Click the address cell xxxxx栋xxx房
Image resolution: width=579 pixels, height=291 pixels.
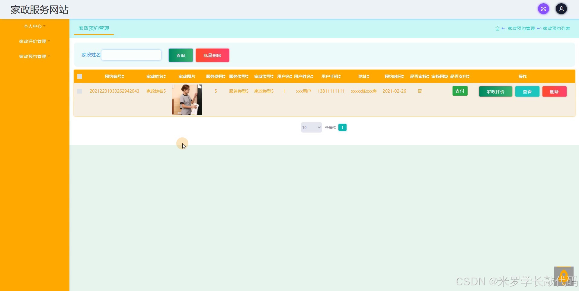coord(364,91)
